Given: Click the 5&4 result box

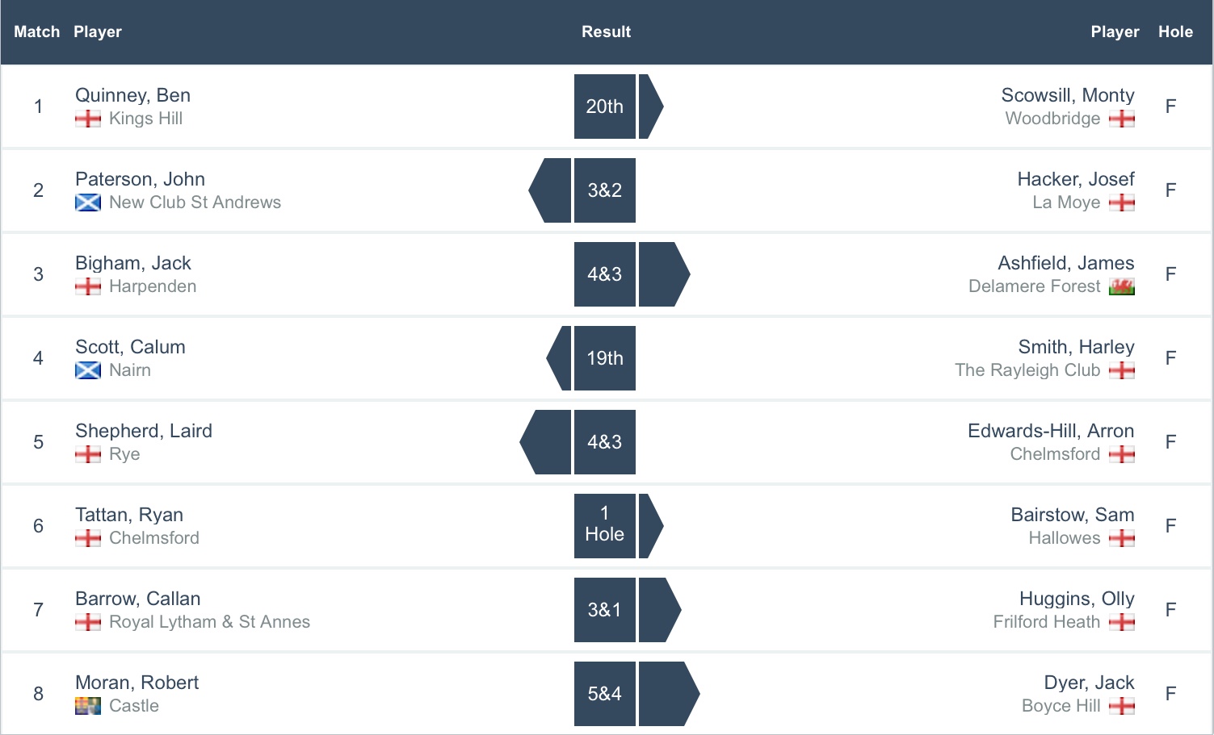Looking at the screenshot, I should pos(604,694).
